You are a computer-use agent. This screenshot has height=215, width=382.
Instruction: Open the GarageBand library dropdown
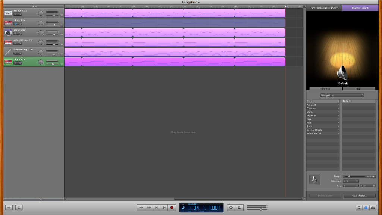pos(342,96)
